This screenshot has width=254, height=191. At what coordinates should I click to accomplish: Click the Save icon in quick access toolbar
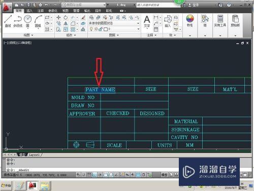point(28,5)
